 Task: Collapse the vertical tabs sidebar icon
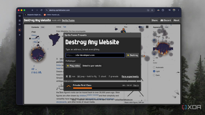19,16
